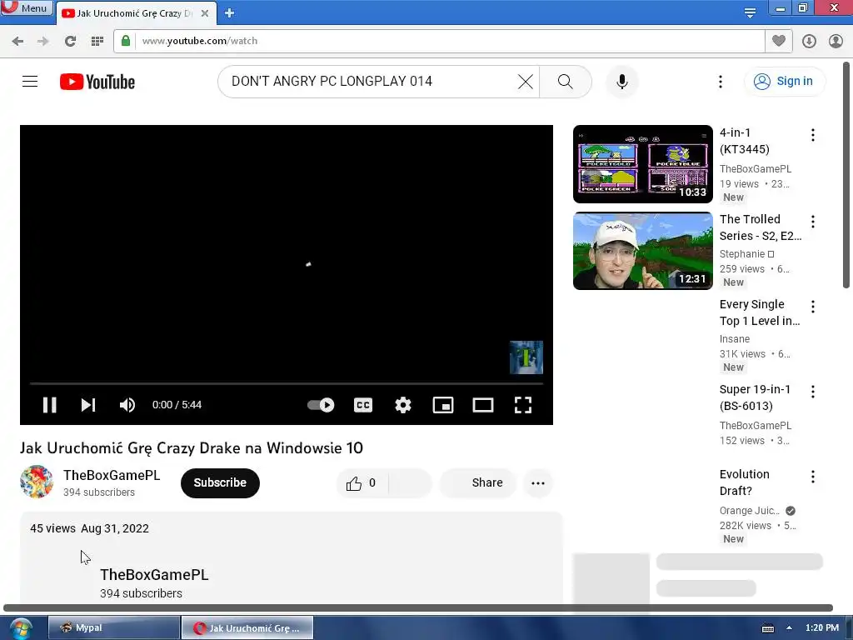Image resolution: width=853 pixels, height=640 pixels.
Task: Click the Sign in button
Action: pyautogui.click(x=784, y=81)
